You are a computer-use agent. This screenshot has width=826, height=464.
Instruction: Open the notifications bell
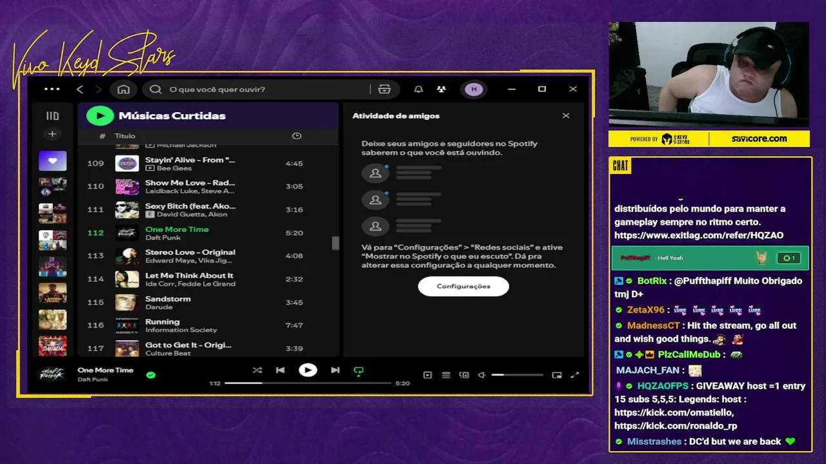(x=419, y=89)
